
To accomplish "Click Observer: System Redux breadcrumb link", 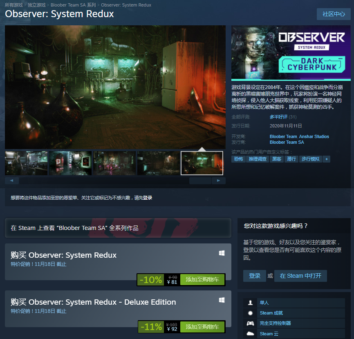I will (x=126, y=5).
